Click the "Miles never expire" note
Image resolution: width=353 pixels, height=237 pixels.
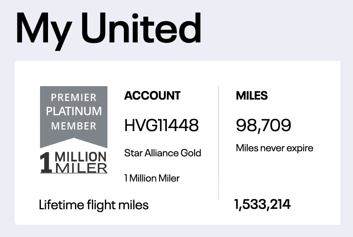pyautogui.click(x=274, y=148)
